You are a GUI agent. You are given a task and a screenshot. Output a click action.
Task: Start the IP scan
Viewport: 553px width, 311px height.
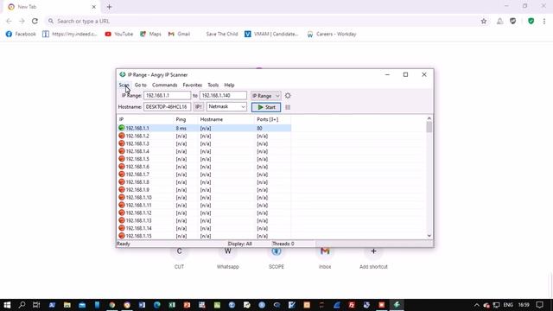[266, 107]
